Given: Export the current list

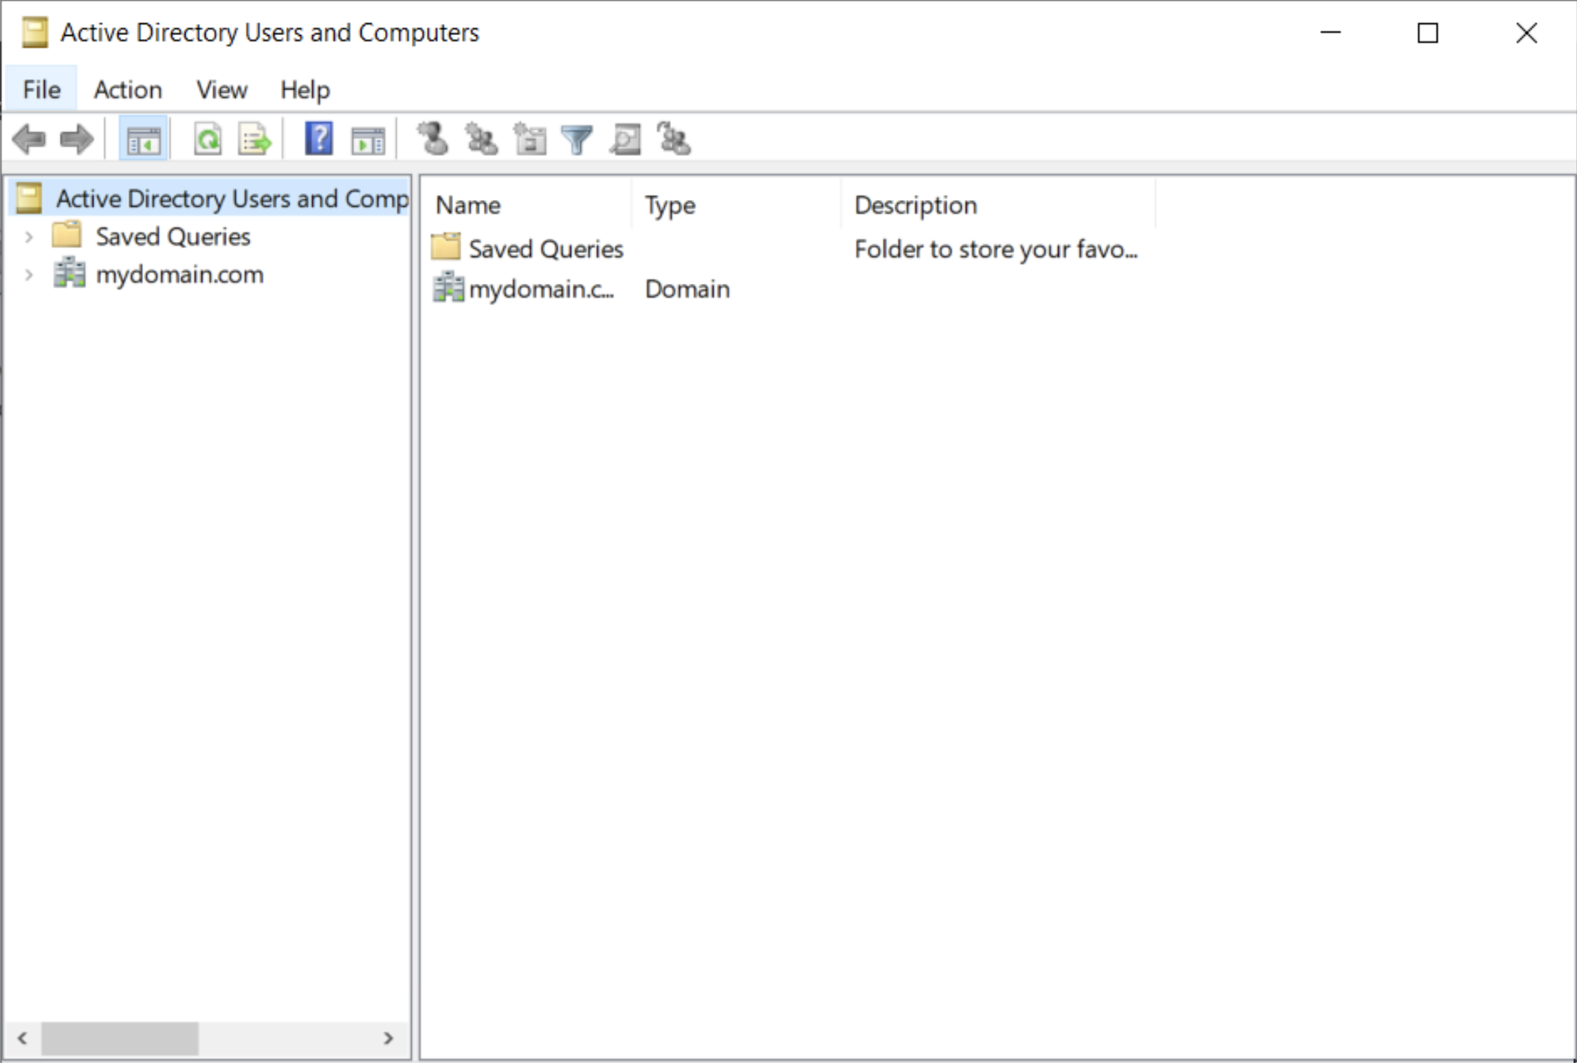Looking at the screenshot, I should pos(253,139).
